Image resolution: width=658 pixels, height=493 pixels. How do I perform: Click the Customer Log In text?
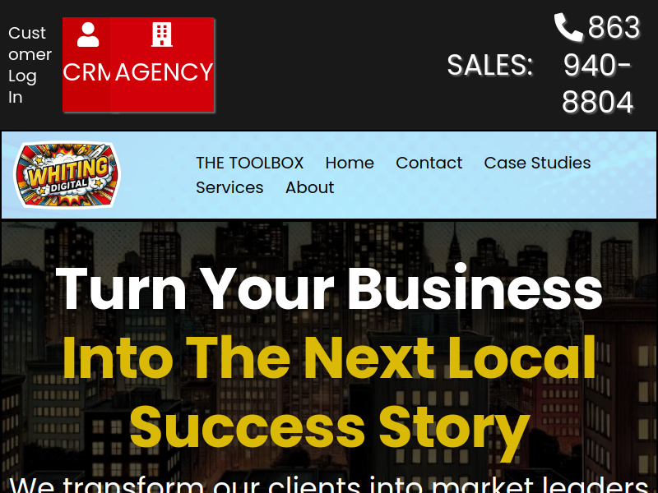click(x=30, y=65)
